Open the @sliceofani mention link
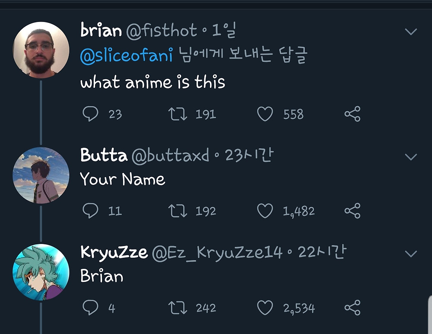Image resolution: width=432 pixels, height=334 pixels. pyautogui.click(x=127, y=56)
